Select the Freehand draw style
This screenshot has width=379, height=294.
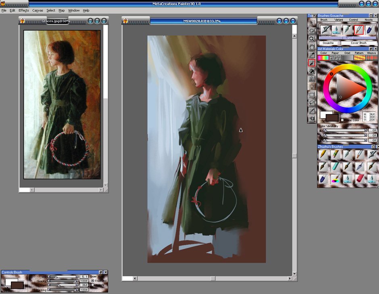coord(93,281)
